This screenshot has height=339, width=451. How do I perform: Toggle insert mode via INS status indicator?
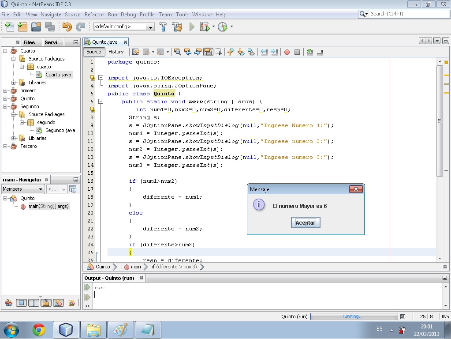(444, 316)
